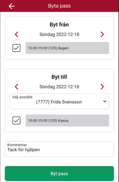
Task: Select the 10:00-19:00 (105) Kassa shift row
Action: coord(67,120)
